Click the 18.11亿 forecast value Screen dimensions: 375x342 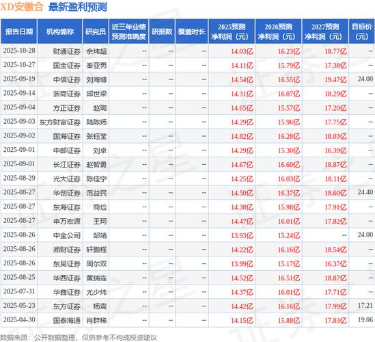[x=335, y=179]
